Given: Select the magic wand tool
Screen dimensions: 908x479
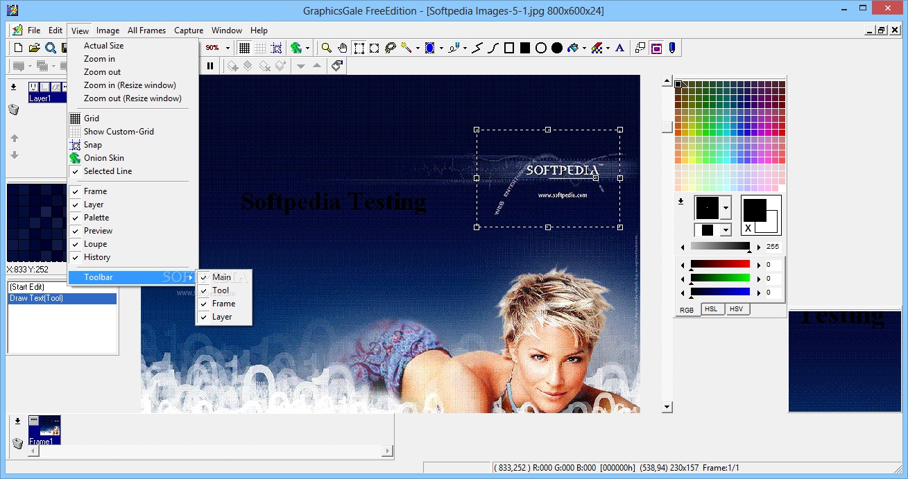Looking at the screenshot, I should coord(406,48).
